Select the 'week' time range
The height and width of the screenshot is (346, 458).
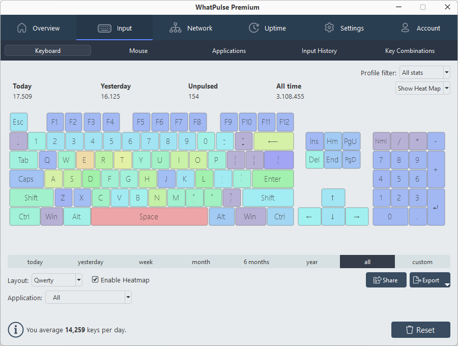pos(146,262)
